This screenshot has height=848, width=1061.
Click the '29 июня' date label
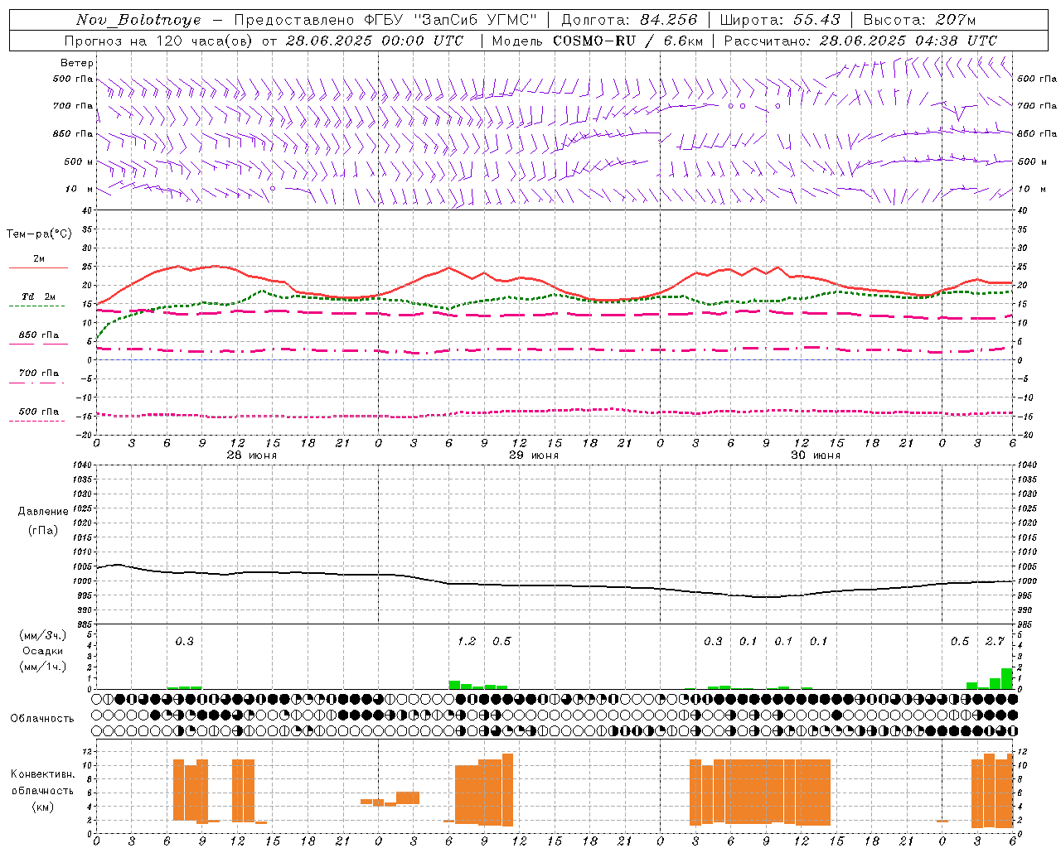[x=533, y=455]
